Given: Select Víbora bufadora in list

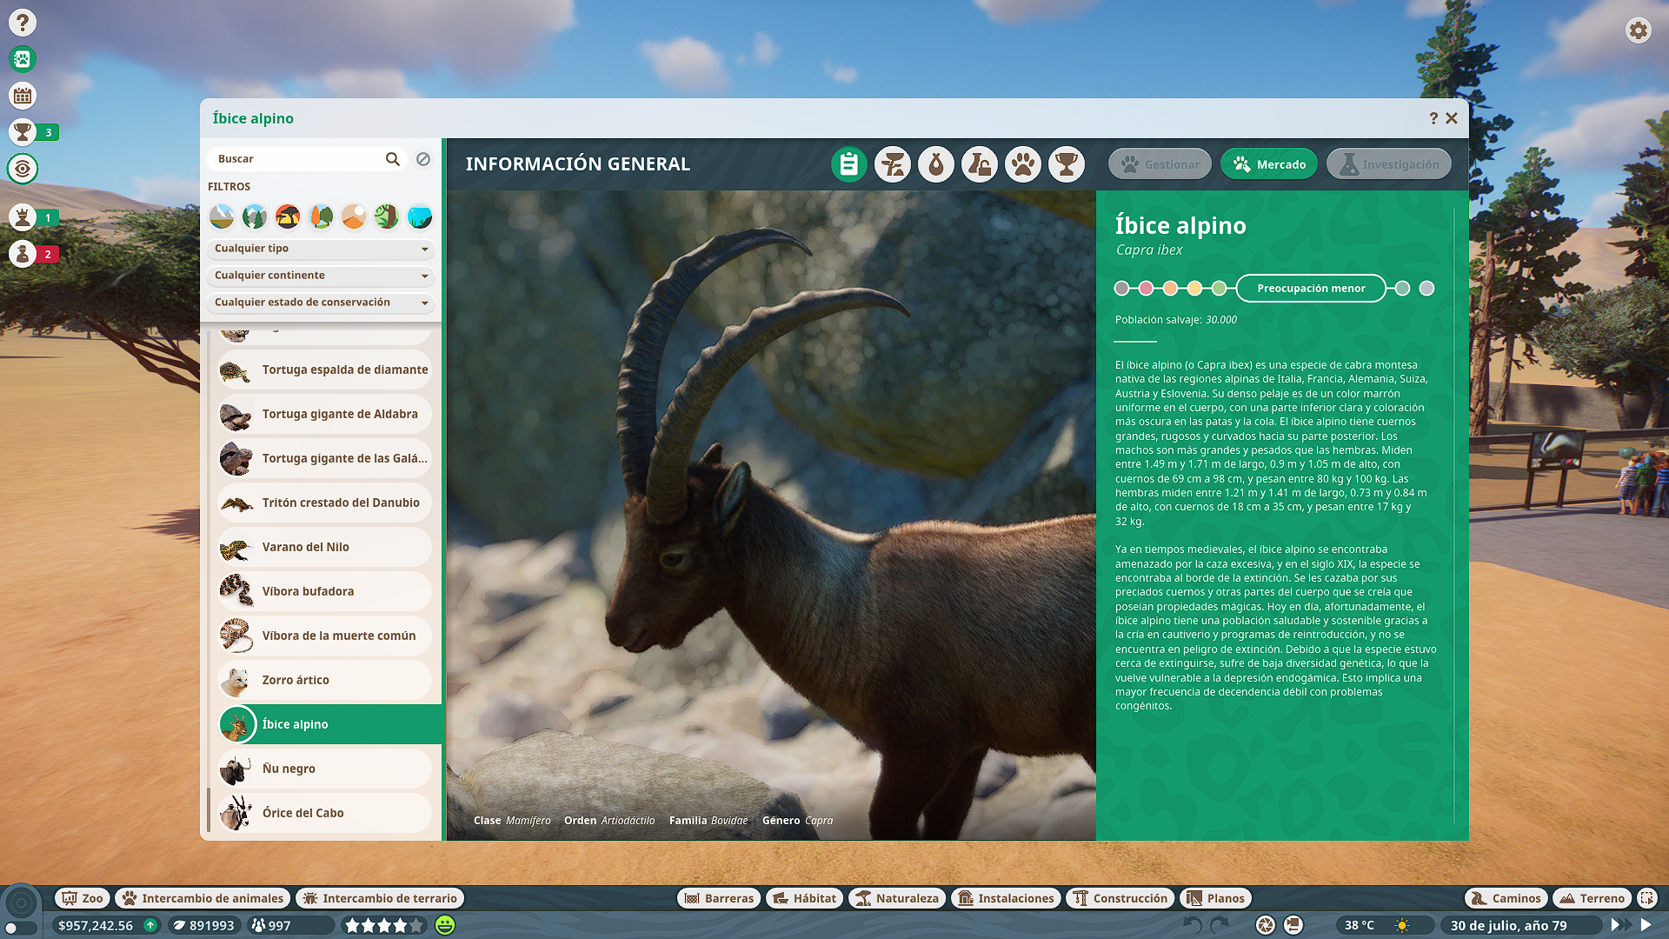Looking at the screenshot, I should [323, 592].
